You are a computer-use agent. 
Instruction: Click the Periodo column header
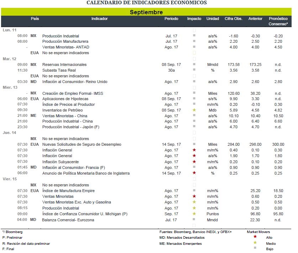click(x=171, y=19)
